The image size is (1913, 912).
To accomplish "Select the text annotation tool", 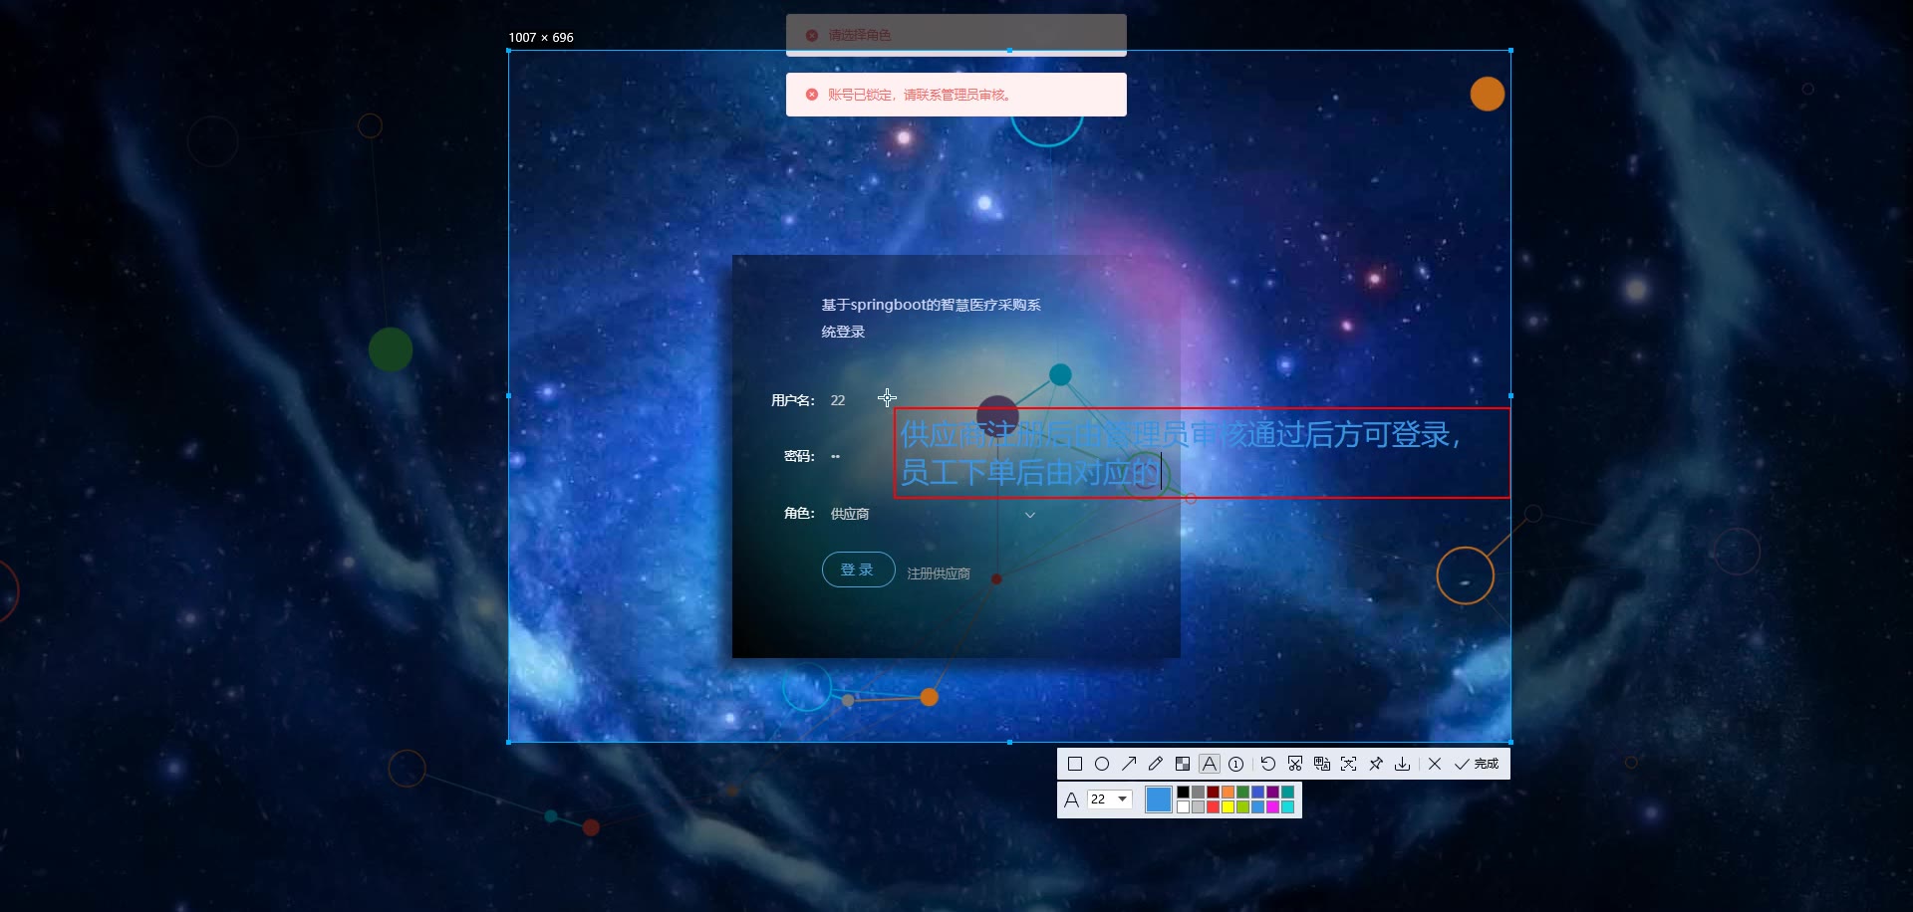I will click(1210, 764).
